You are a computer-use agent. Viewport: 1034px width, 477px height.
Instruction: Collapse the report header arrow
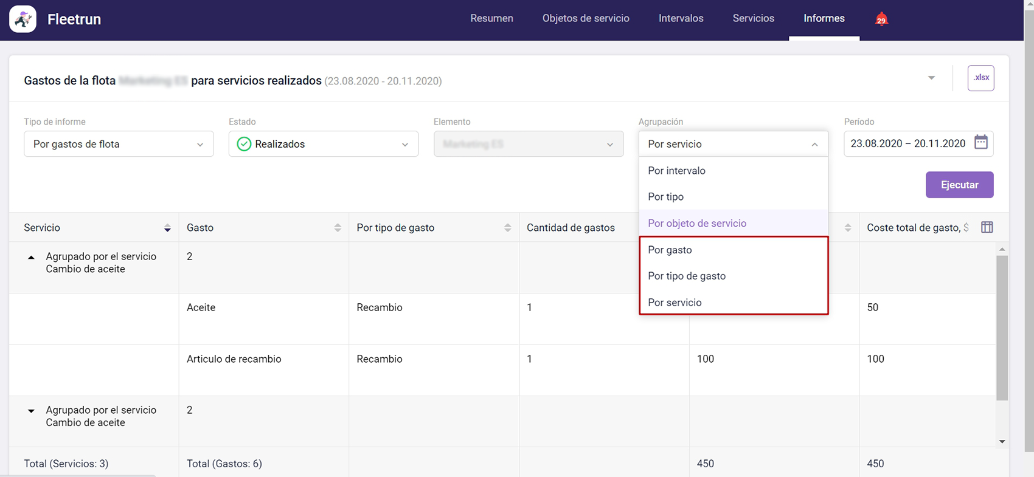click(x=931, y=78)
